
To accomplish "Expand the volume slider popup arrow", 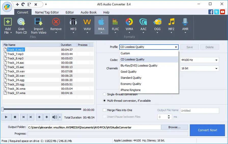I will [x=60, y=117].
